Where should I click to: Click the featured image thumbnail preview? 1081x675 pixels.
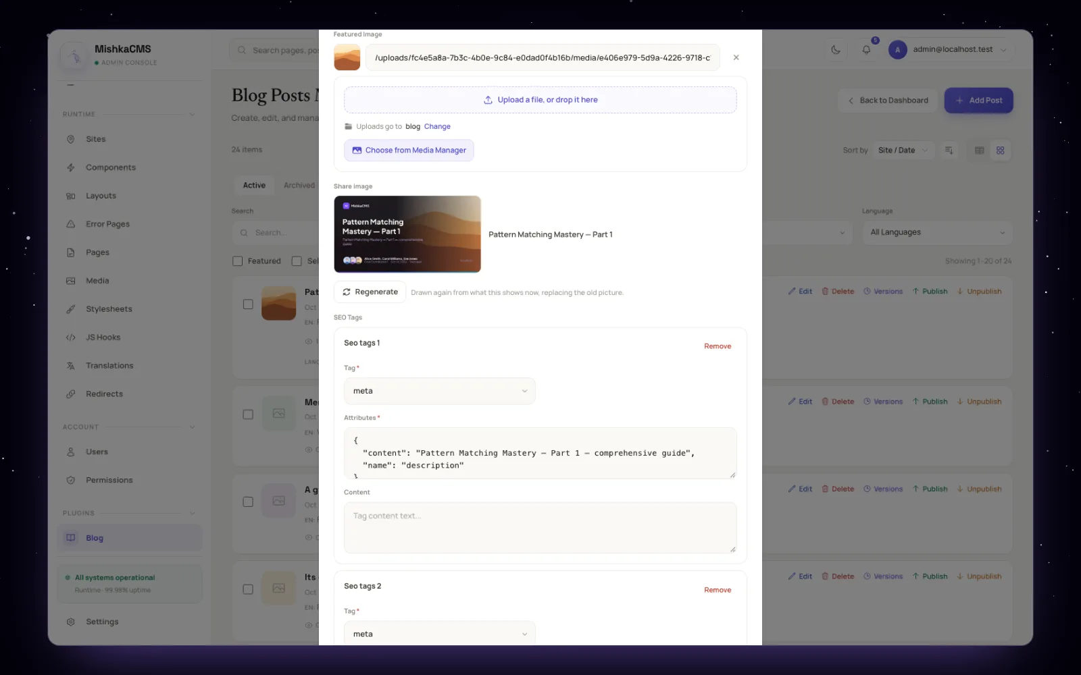347,57
